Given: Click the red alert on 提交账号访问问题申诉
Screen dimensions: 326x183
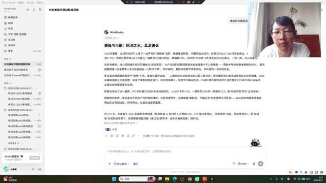Looking at the screenshot, I should pos(39,70).
